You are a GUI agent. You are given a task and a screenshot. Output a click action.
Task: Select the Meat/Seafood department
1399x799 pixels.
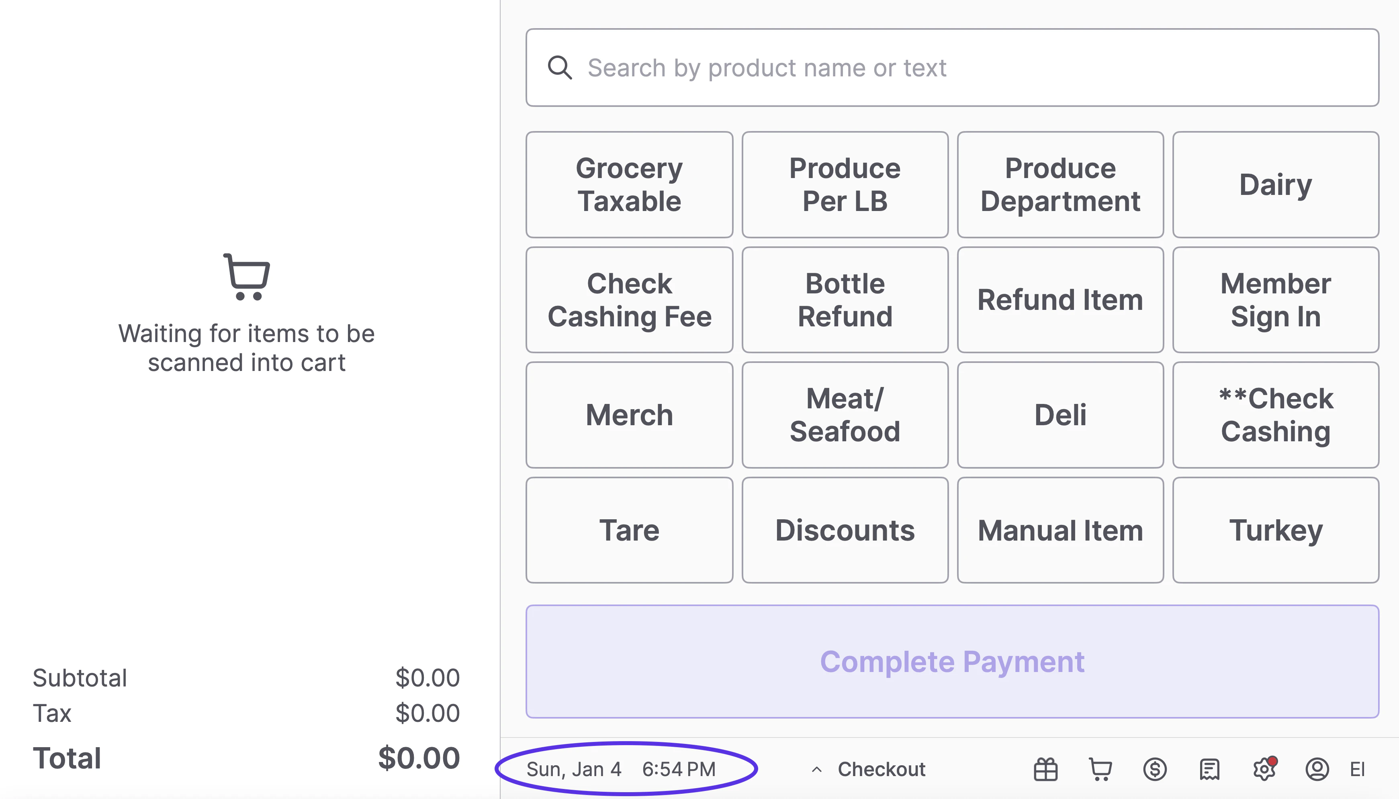coord(845,415)
